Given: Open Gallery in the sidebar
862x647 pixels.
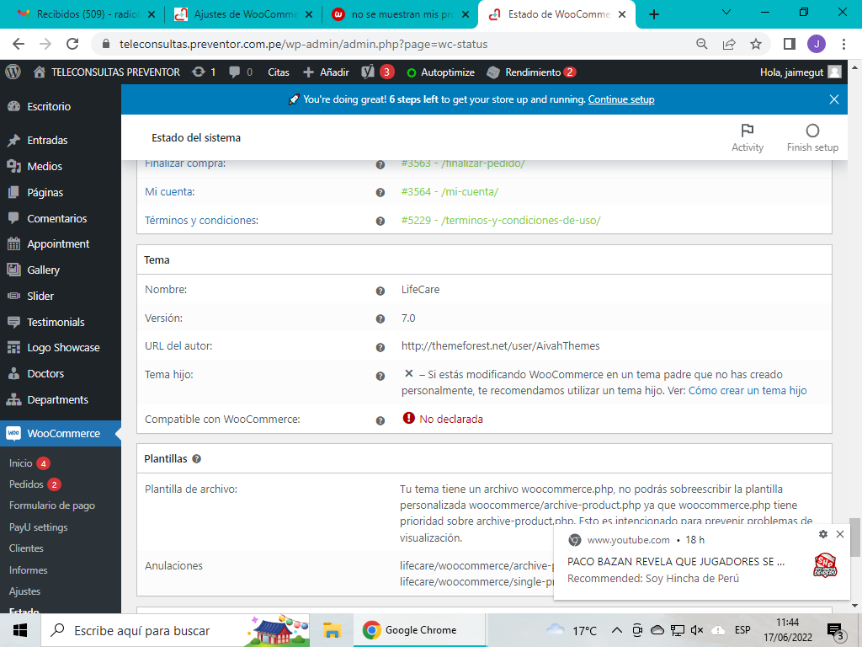Looking at the screenshot, I should 61,270.
